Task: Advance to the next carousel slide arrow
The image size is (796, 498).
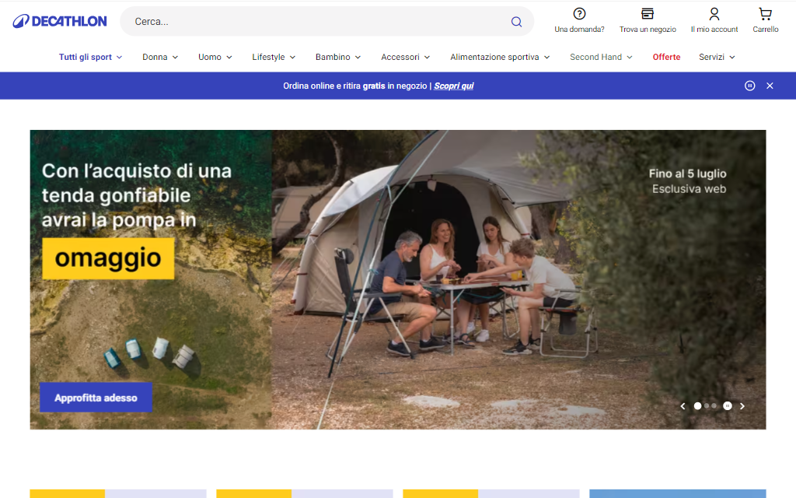Action: [742, 405]
